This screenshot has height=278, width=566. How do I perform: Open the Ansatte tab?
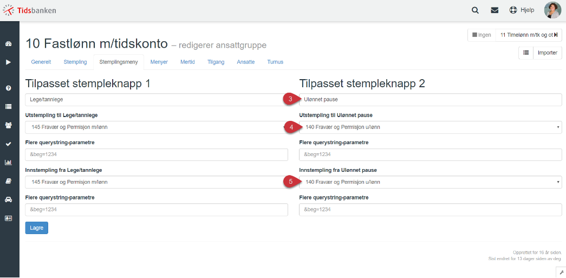(246, 62)
